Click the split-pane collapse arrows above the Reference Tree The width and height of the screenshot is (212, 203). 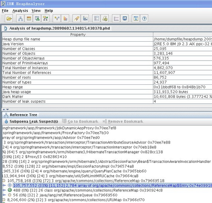(6, 109)
